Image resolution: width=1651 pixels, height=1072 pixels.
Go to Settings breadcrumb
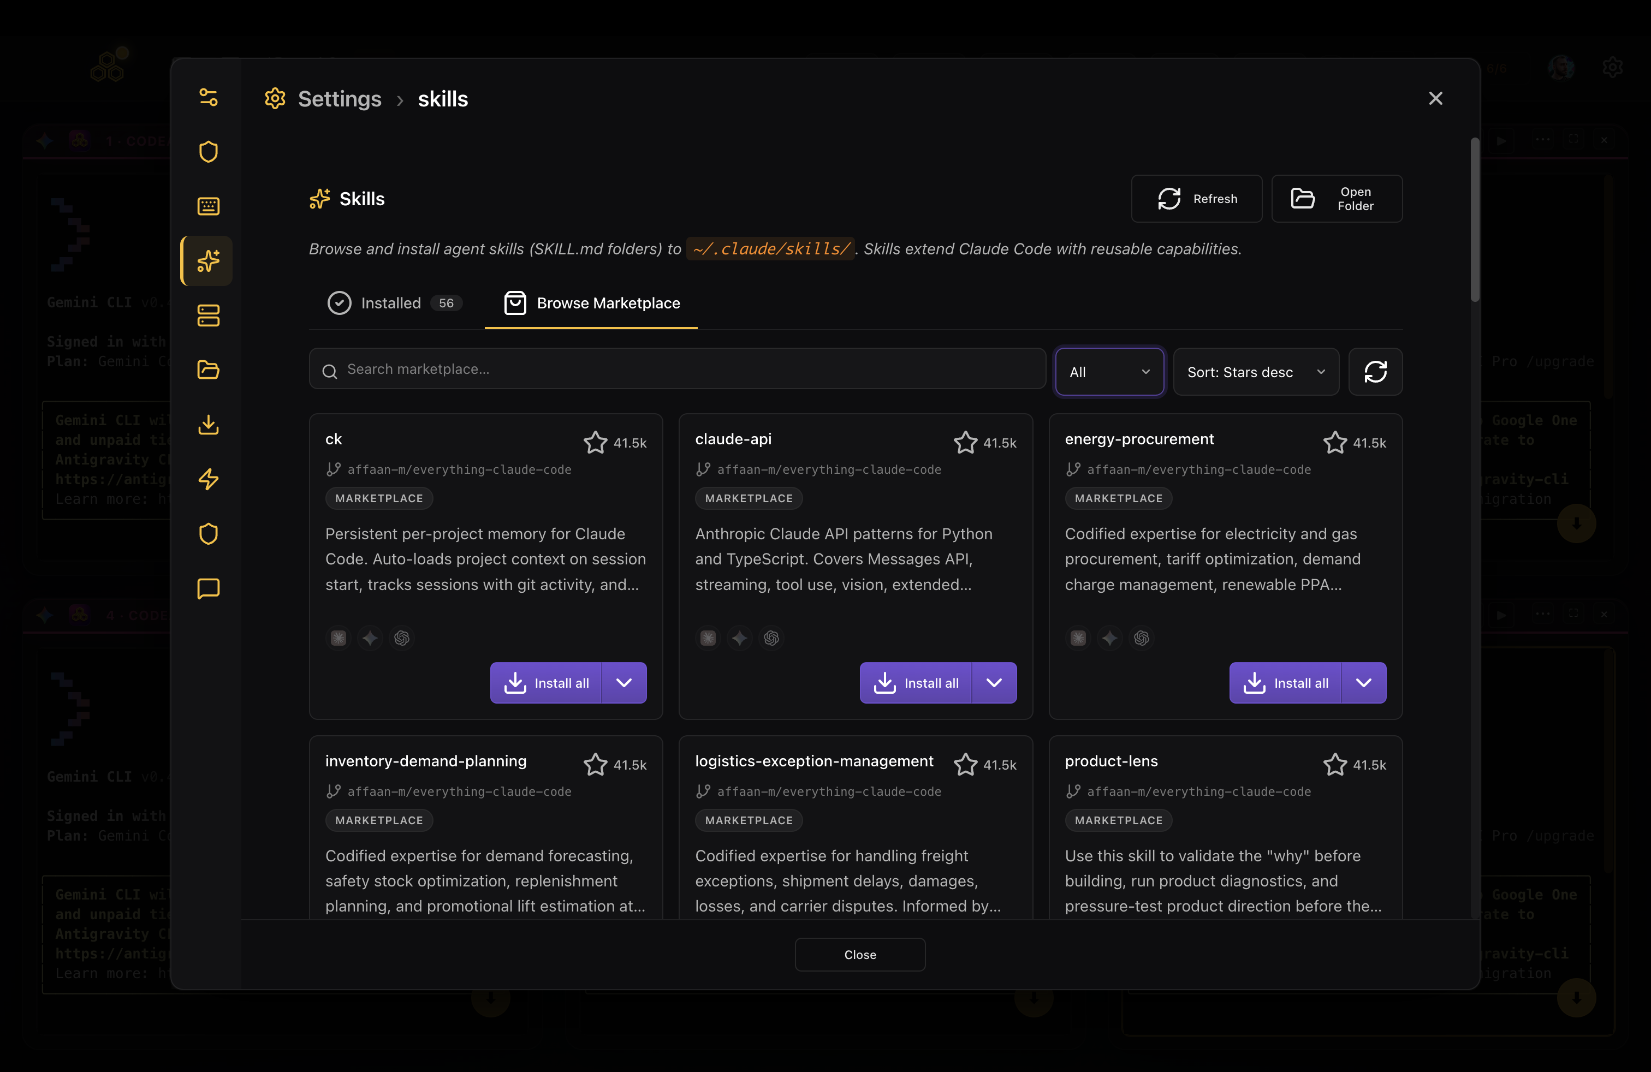pos(339,98)
